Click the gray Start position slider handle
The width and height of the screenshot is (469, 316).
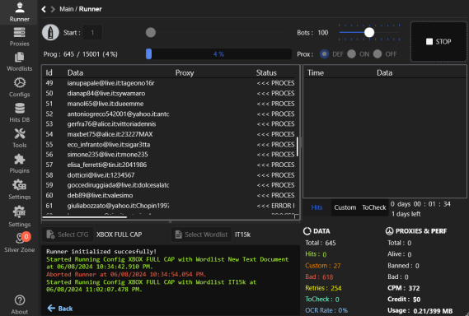[151, 33]
